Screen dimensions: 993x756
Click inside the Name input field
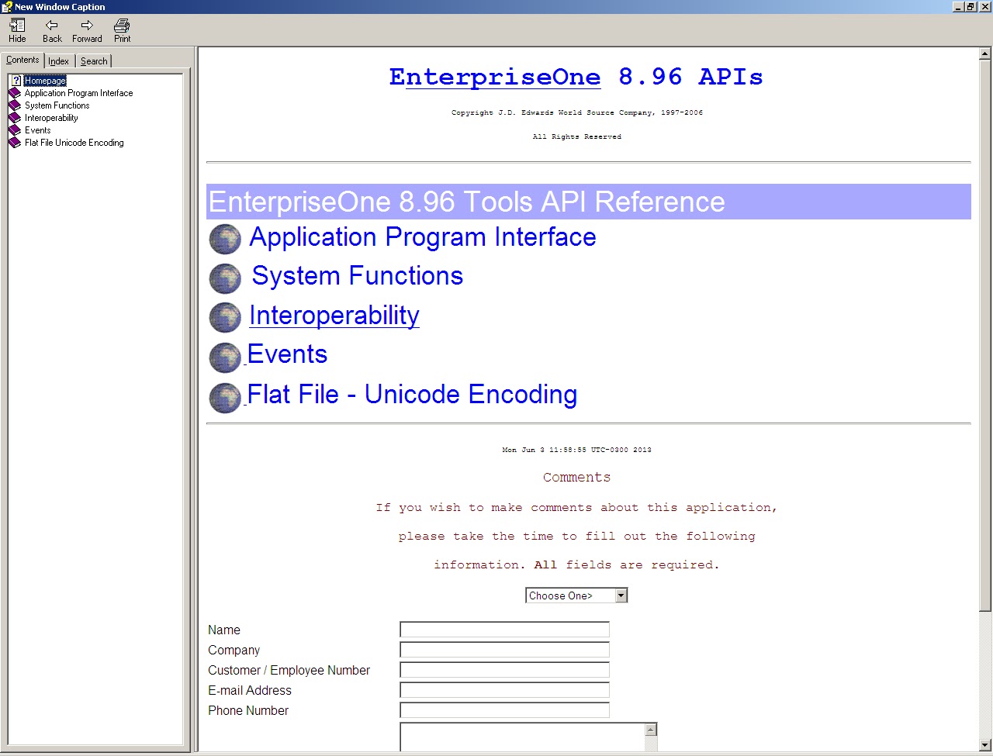tap(504, 629)
